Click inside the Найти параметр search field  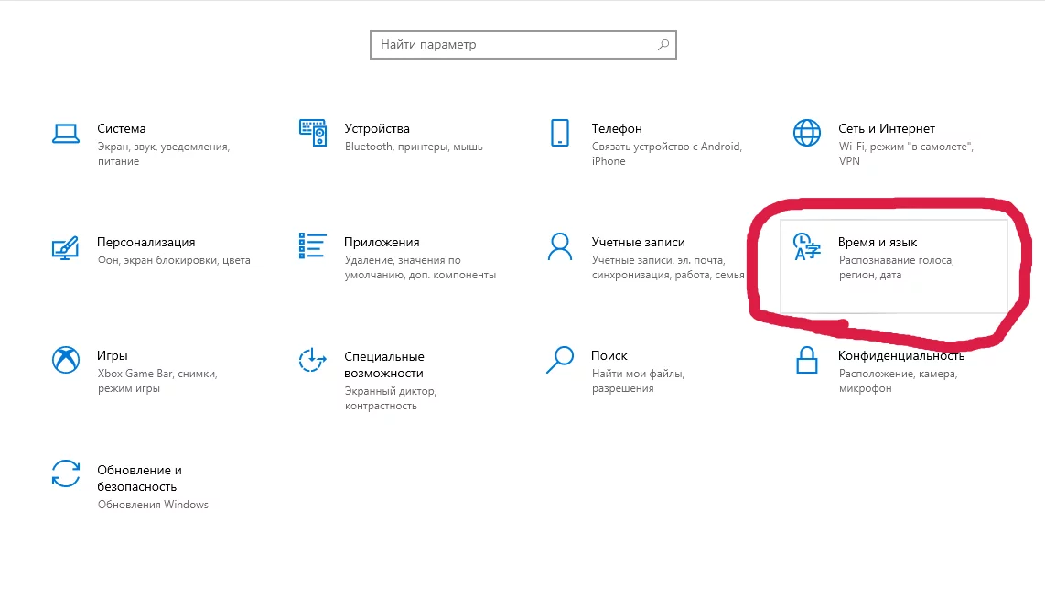coord(523,45)
